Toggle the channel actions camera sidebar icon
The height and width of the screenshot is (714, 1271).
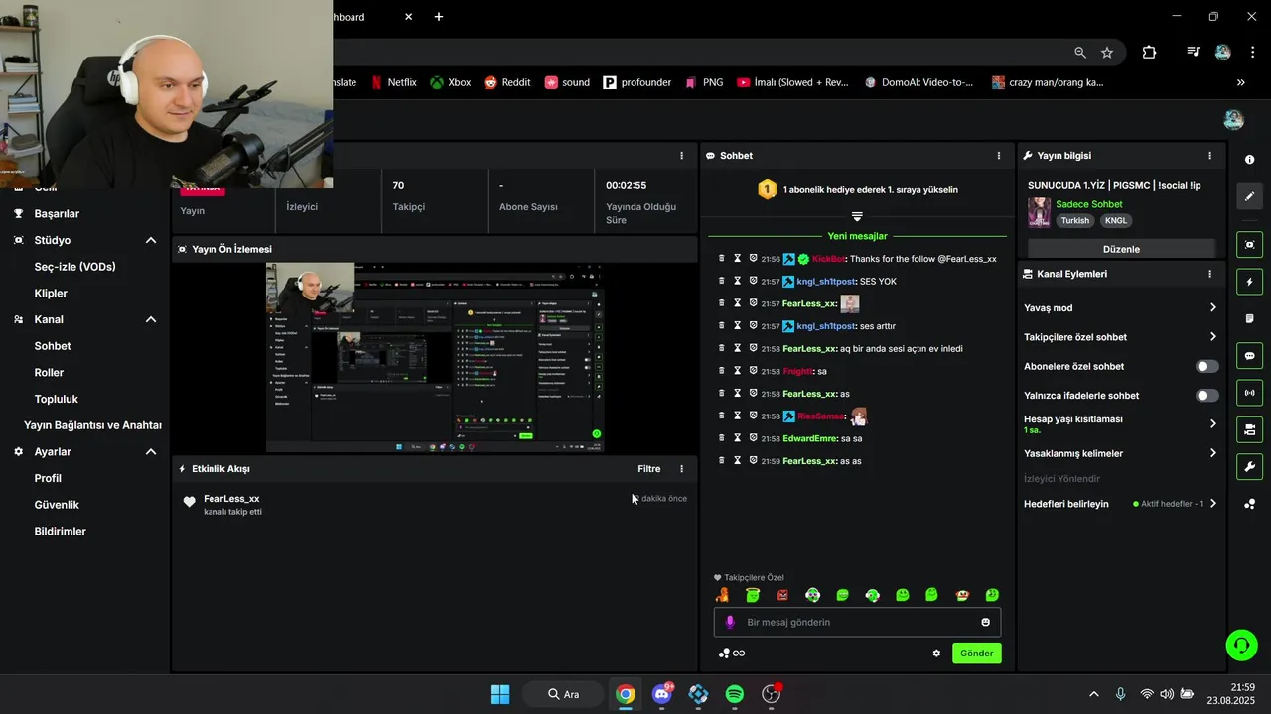(1249, 429)
